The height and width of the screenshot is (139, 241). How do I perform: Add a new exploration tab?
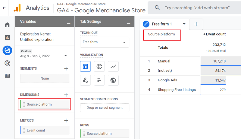196,24
